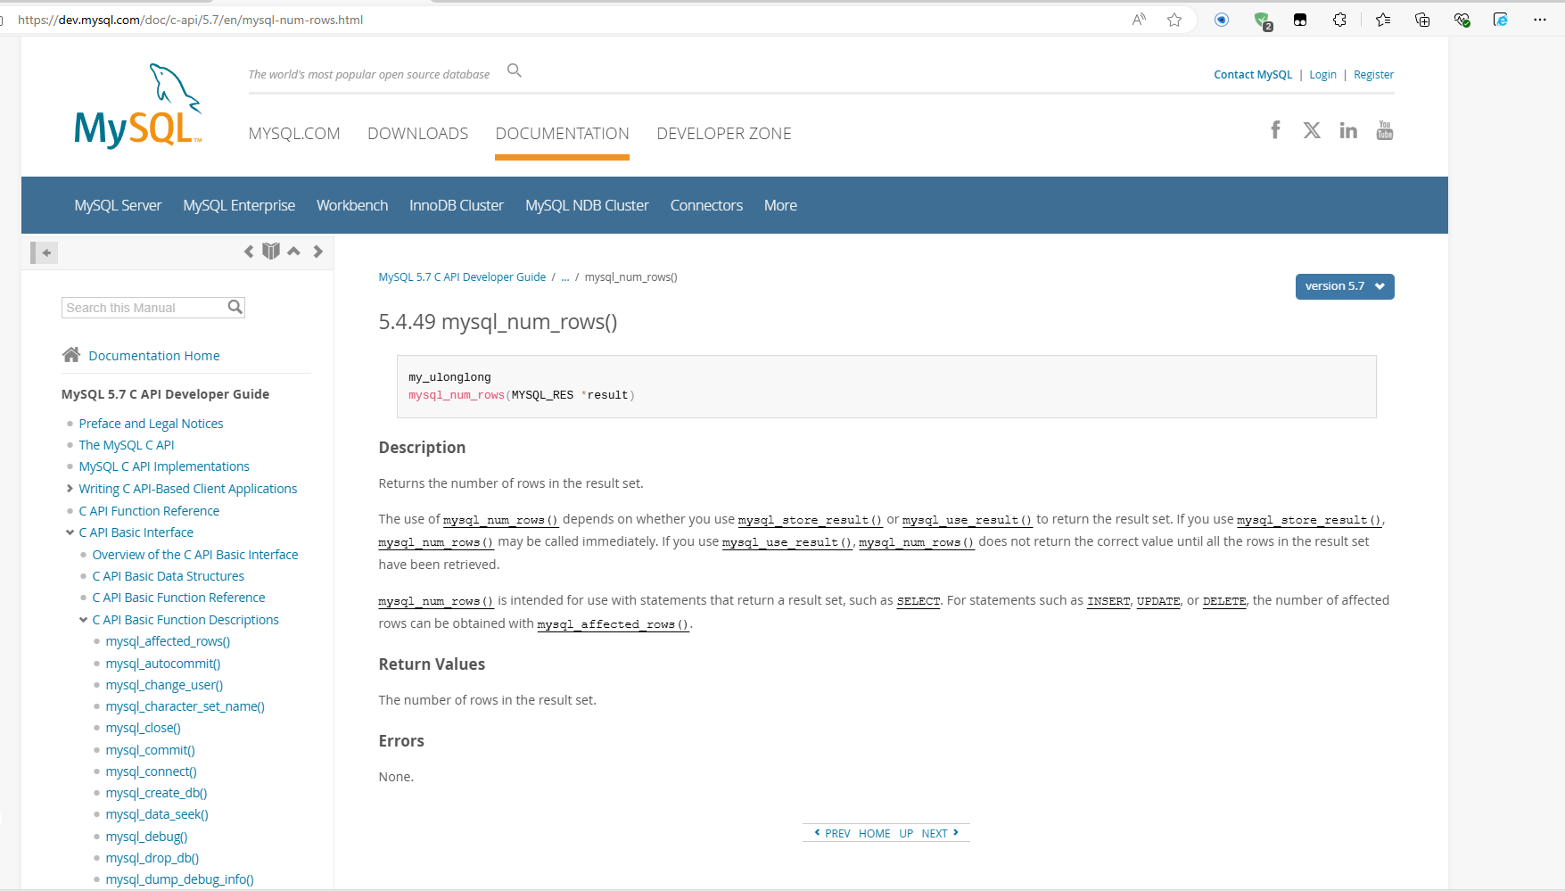Open the More menu in blue bar
The width and height of the screenshot is (1565, 891).
(780, 205)
